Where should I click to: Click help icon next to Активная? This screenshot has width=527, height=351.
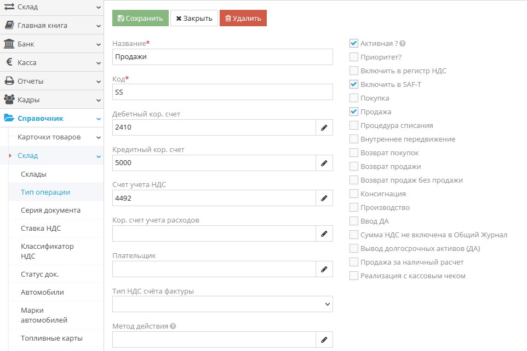(403, 44)
